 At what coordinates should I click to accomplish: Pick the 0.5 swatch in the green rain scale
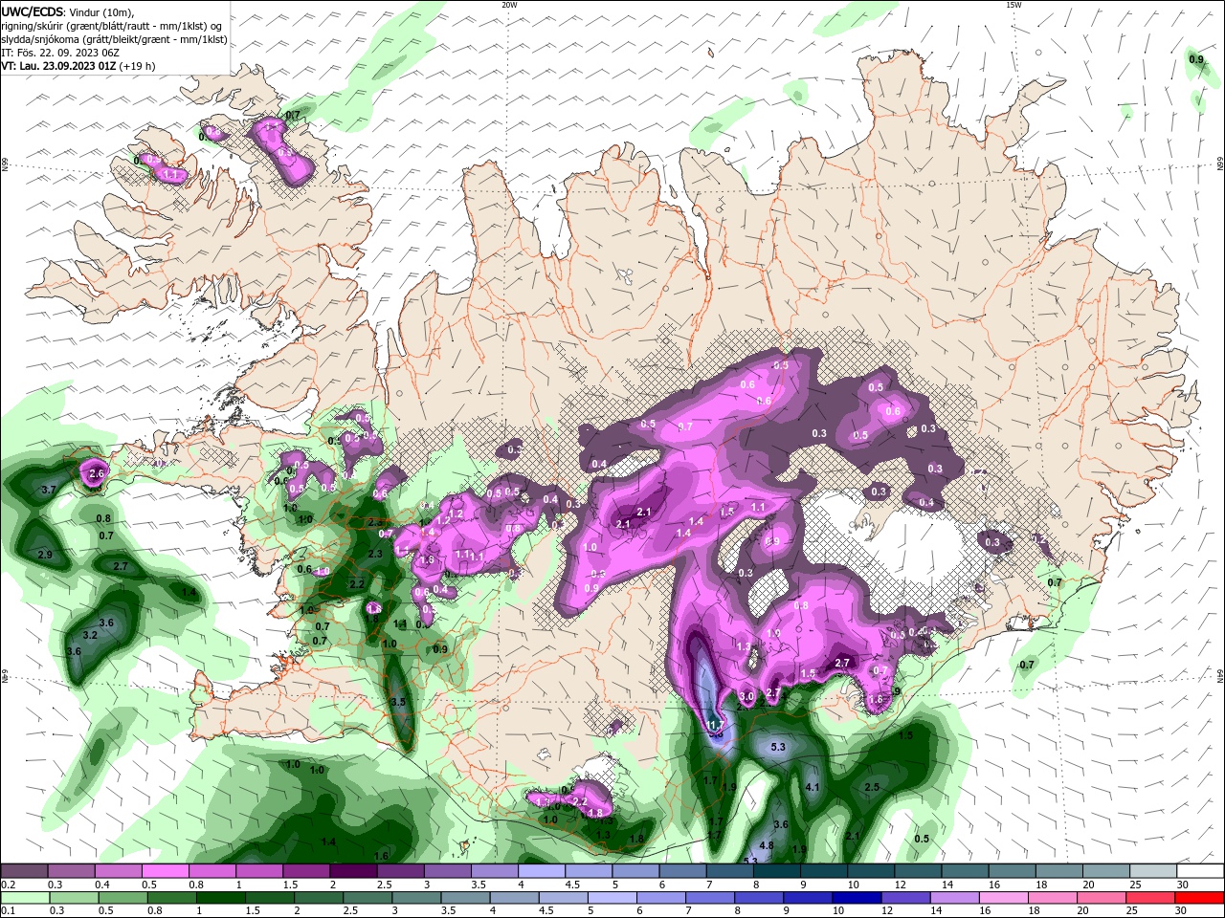122,898
